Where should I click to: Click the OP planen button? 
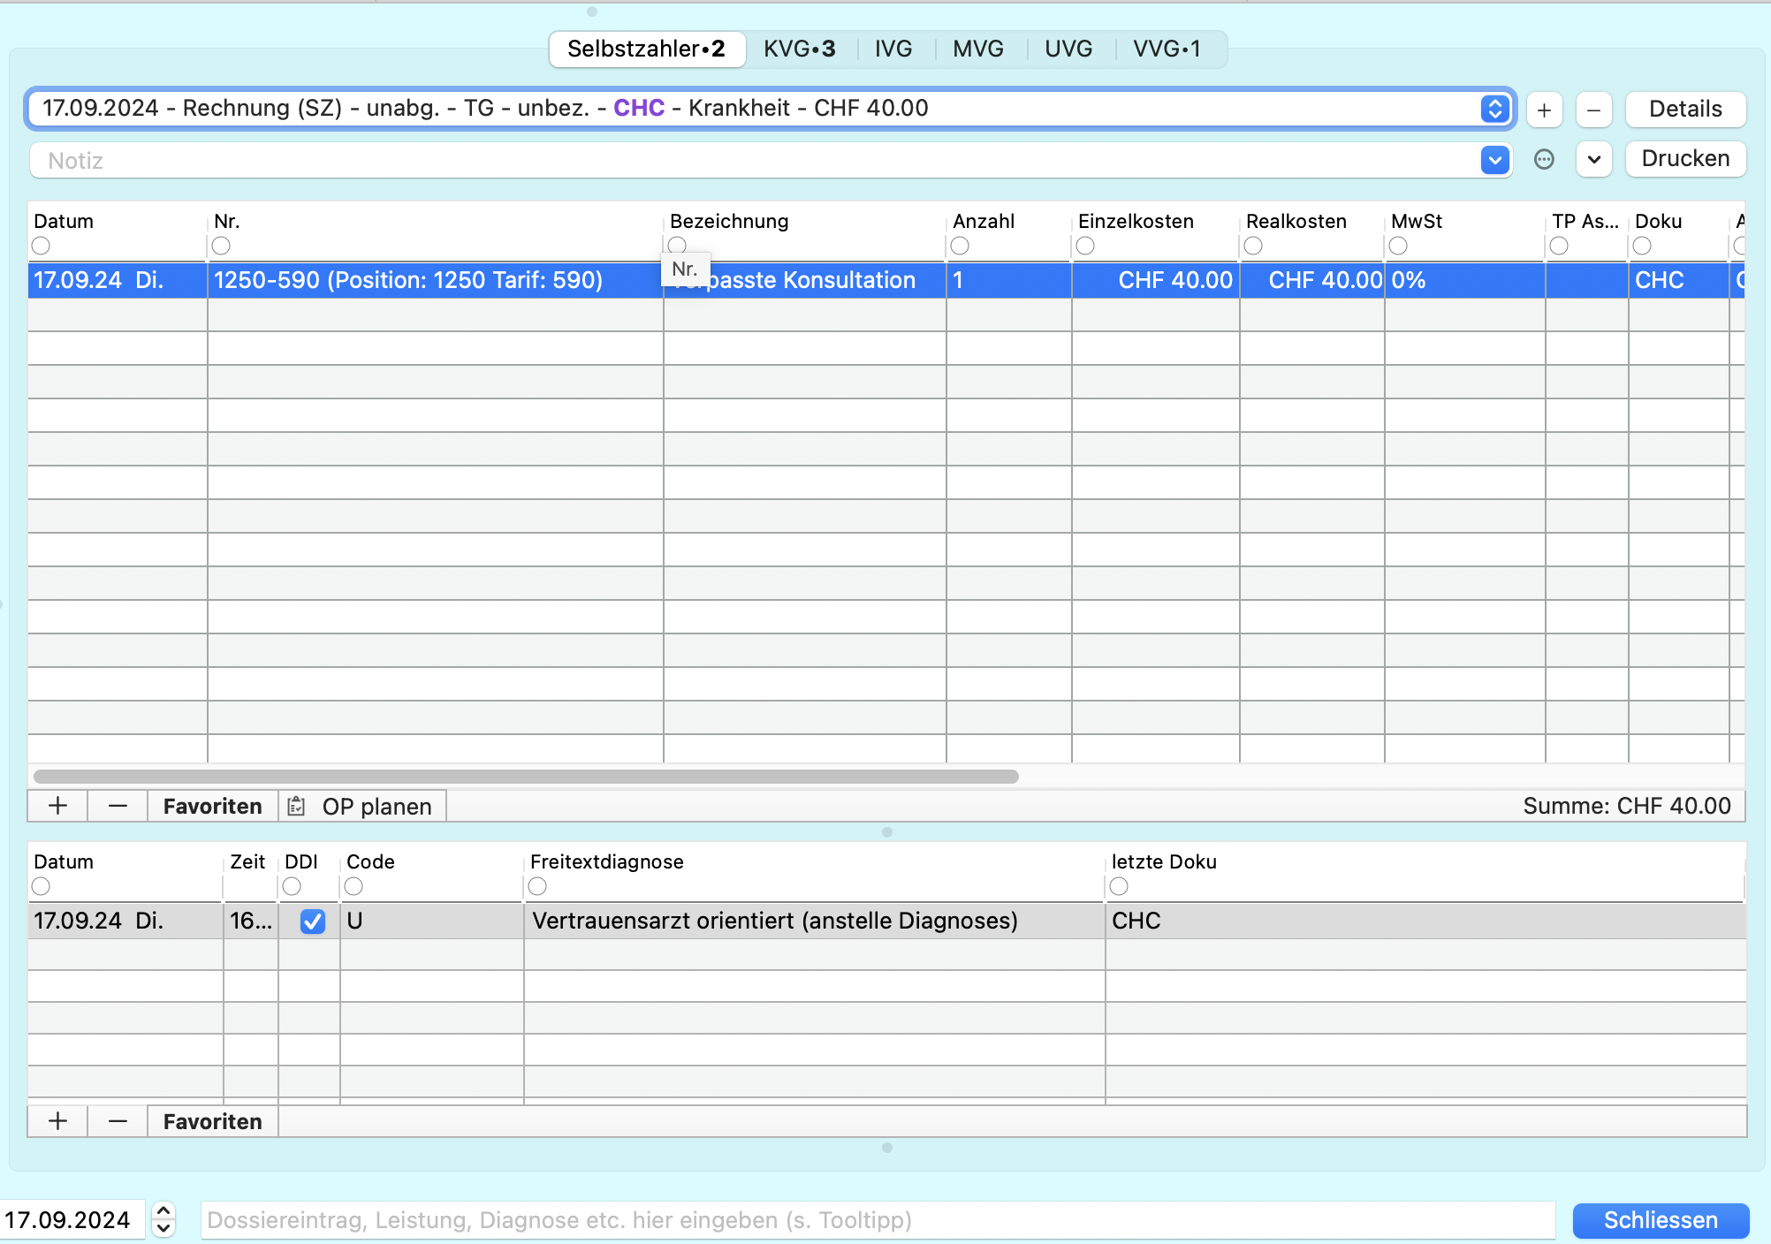[x=362, y=806]
